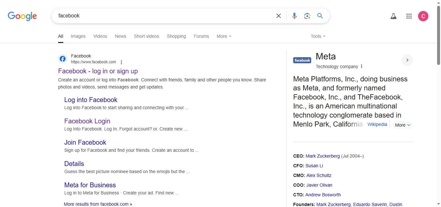Open Google Lens image search icon
Image resolution: width=441 pixels, height=207 pixels.
[307, 16]
